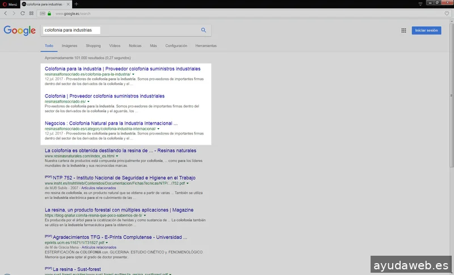Viewport: 454px width, 275px height.
Task: Open the Google apps grid
Action: 403,31
